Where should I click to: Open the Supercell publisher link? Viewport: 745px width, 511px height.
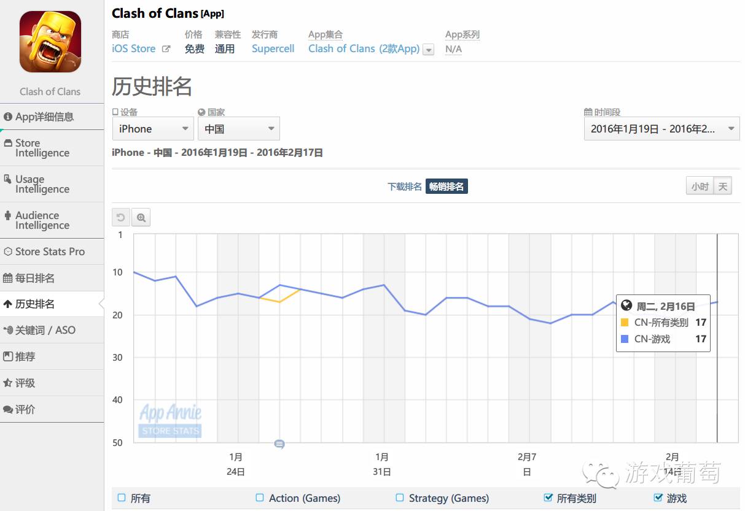[273, 48]
